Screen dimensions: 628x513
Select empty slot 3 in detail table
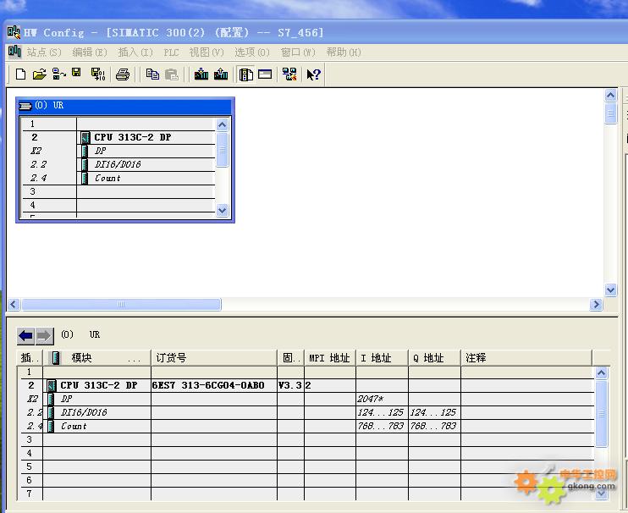307,439
